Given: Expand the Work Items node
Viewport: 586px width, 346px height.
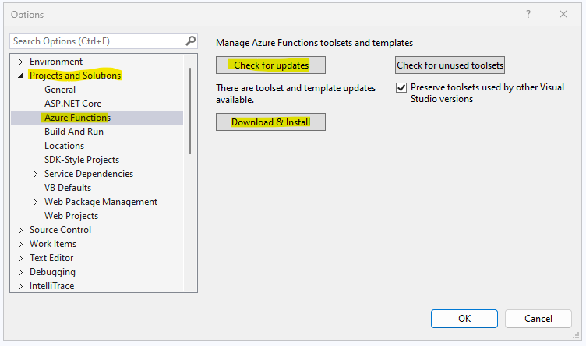Looking at the screenshot, I should (20, 245).
